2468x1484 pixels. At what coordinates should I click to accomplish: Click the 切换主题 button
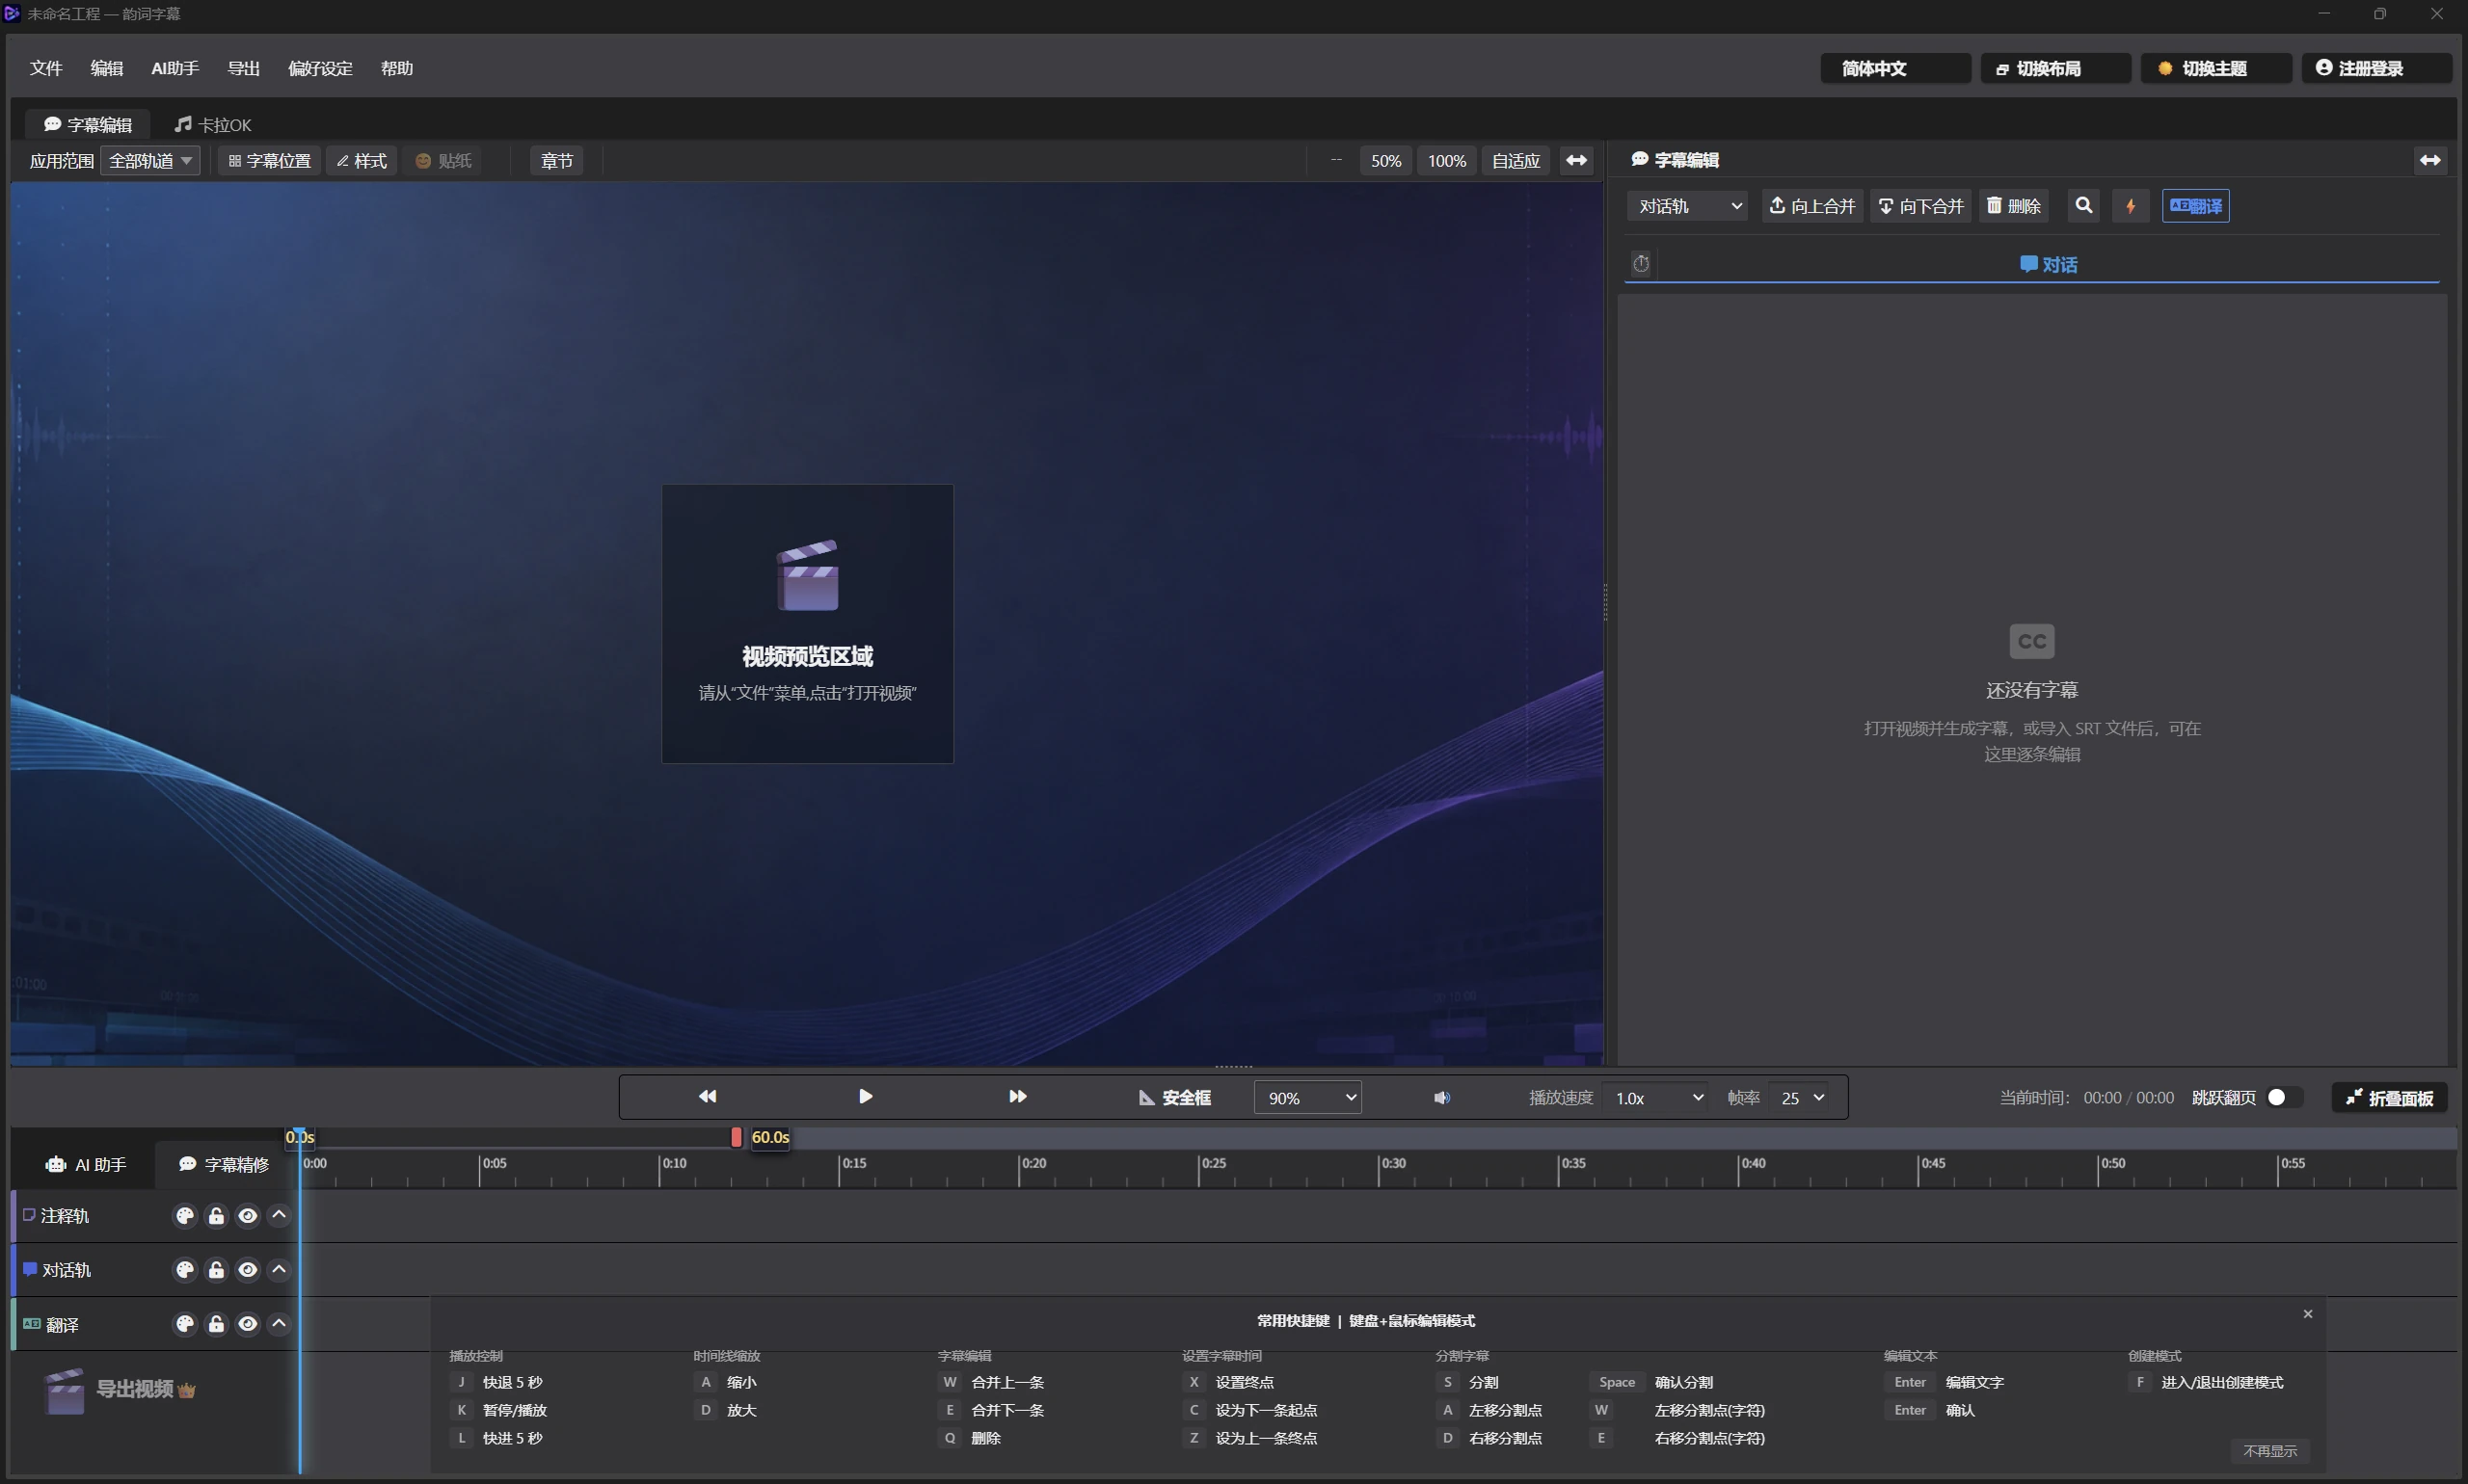pyautogui.click(x=2216, y=68)
